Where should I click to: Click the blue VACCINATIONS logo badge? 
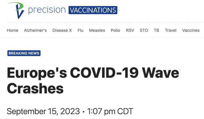(x=93, y=10)
